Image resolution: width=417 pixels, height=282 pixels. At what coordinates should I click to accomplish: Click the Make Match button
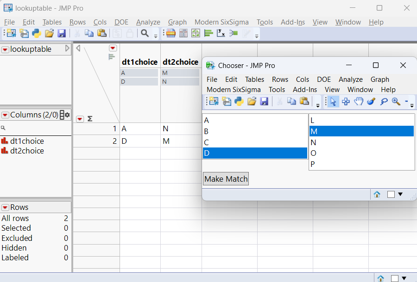(226, 179)
